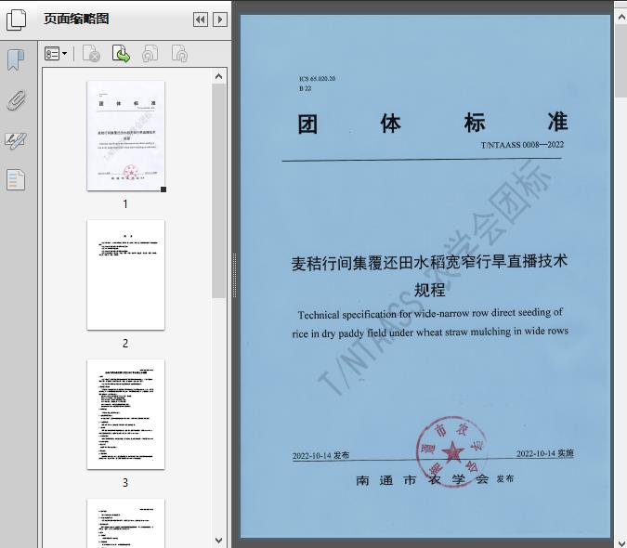Click the document title line 麦秸行间集覆还田水稻宽窄行旱直播技术

(429, 262)
